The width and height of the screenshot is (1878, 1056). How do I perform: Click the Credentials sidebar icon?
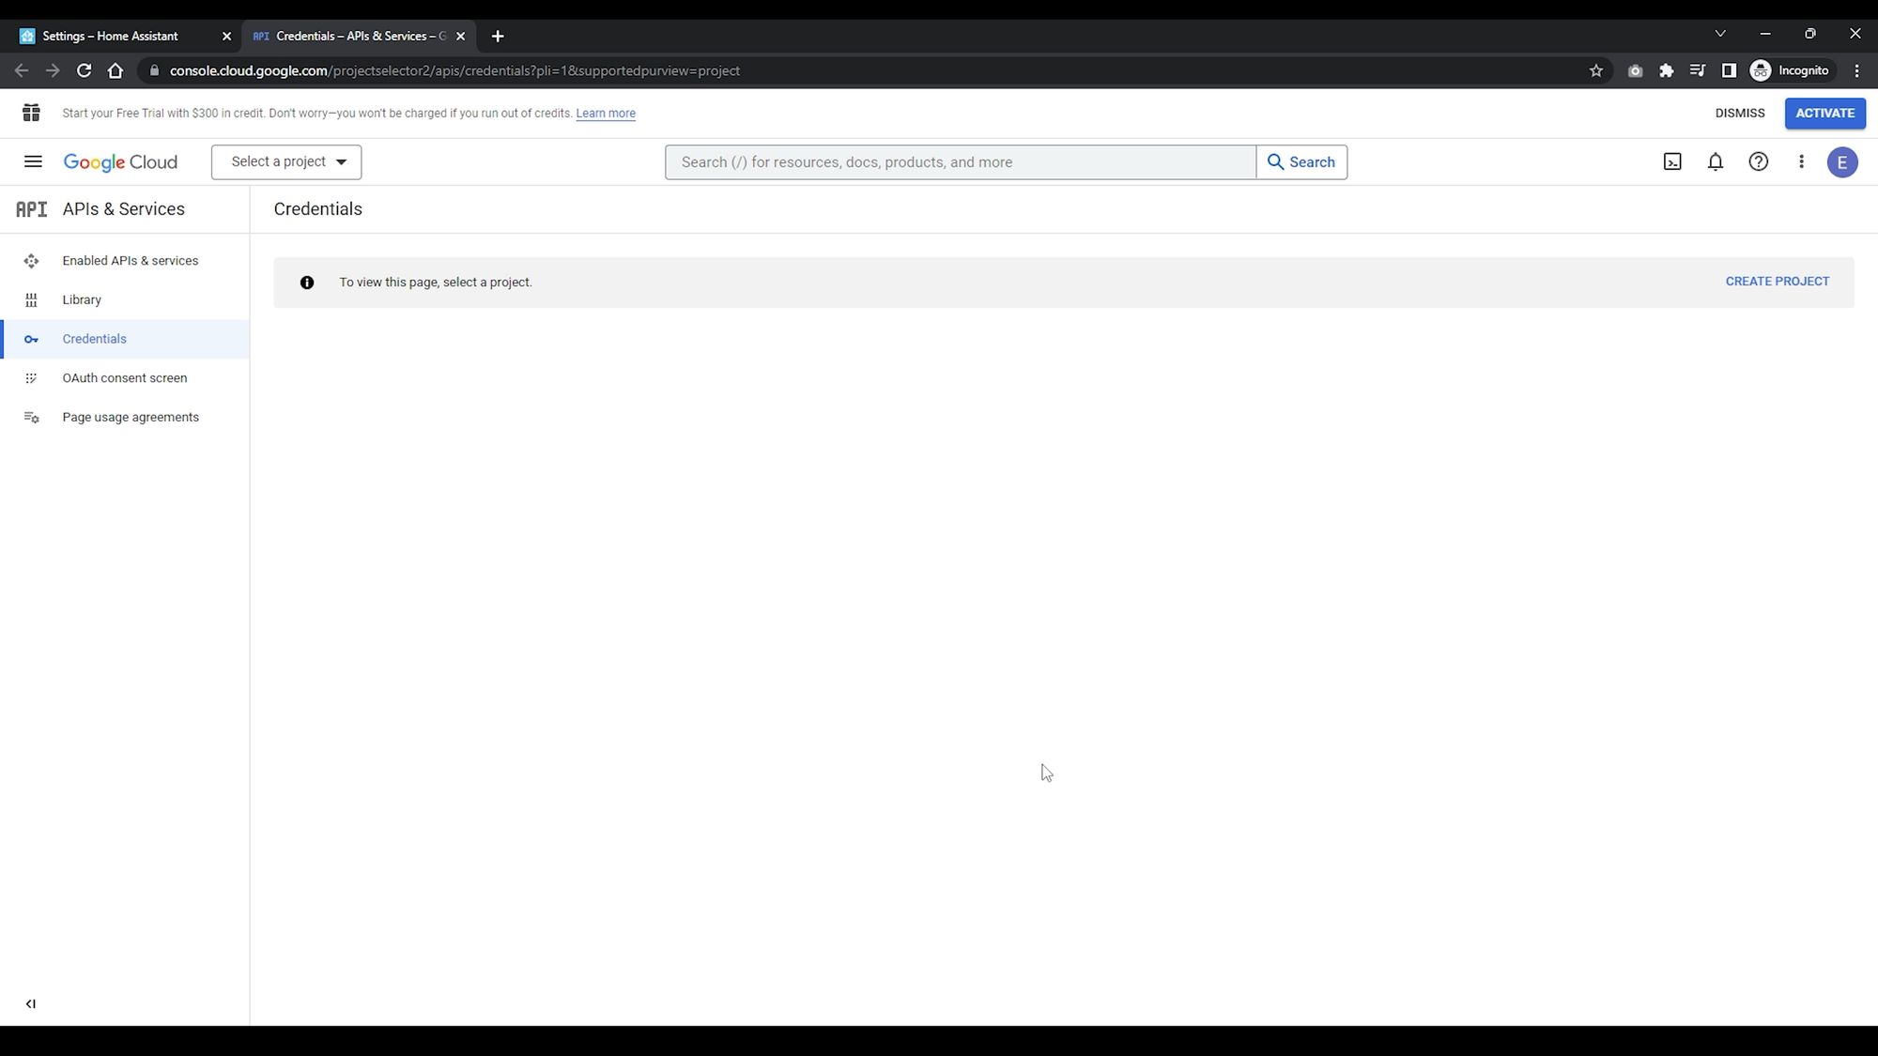click(31, 338)
